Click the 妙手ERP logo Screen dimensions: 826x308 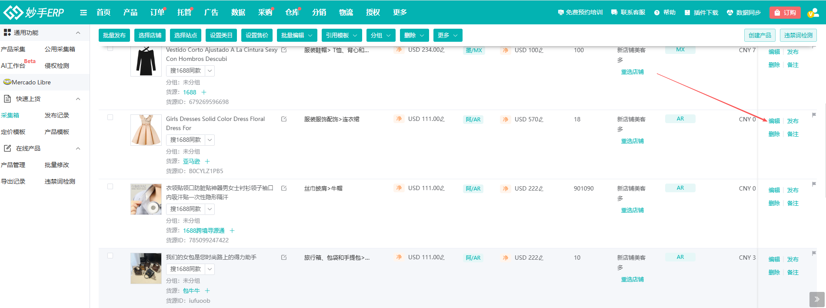pos(34,13)
